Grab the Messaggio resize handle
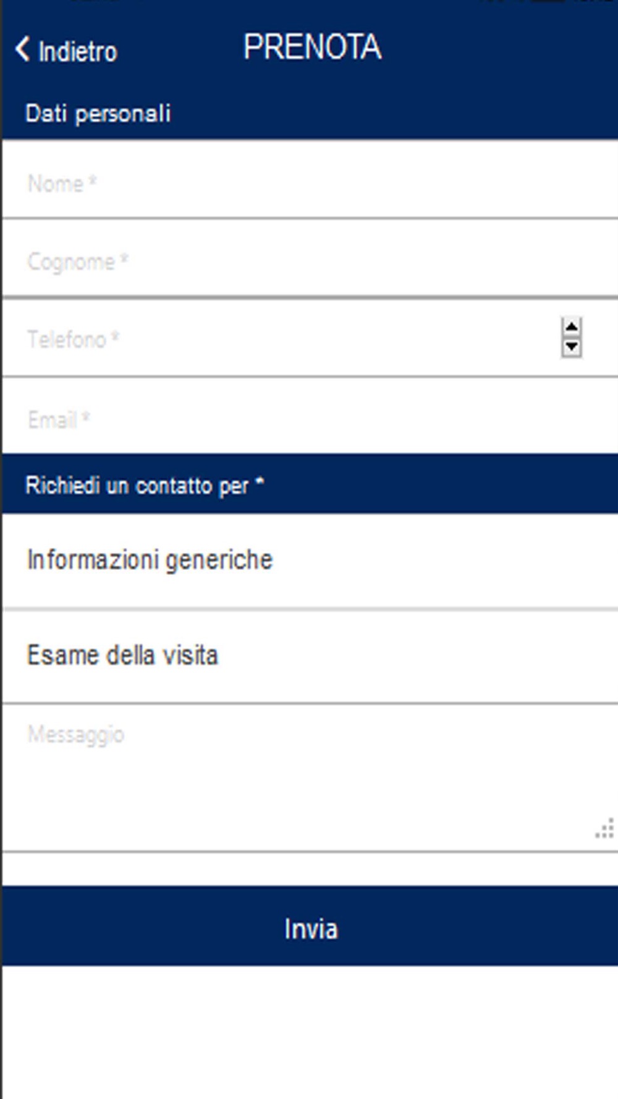The width and height of the screenshot is (618, 1099). tap(605, 829)
